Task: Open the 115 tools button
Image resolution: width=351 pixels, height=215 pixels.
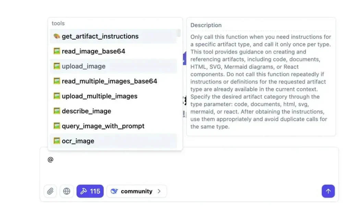Action: [90, 191]
